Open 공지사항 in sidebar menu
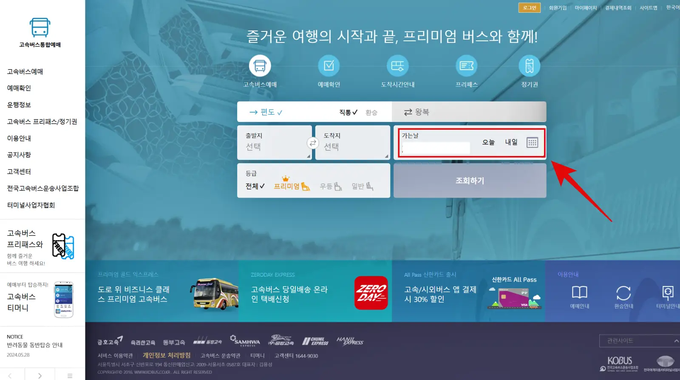This screenshot has height=380, width=680. pos(19,155)
